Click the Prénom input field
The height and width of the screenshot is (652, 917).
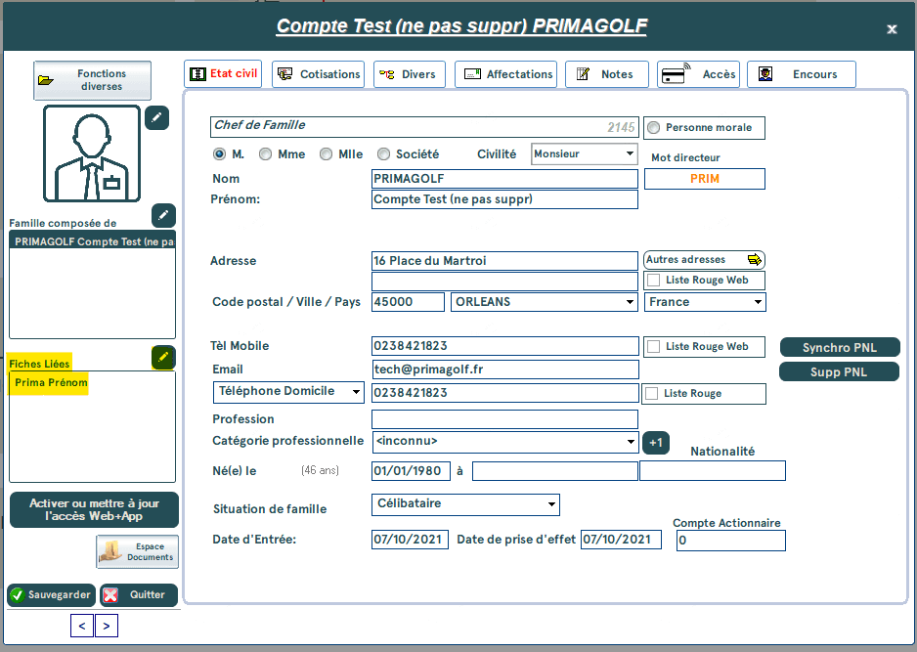(x=504, y=199)
